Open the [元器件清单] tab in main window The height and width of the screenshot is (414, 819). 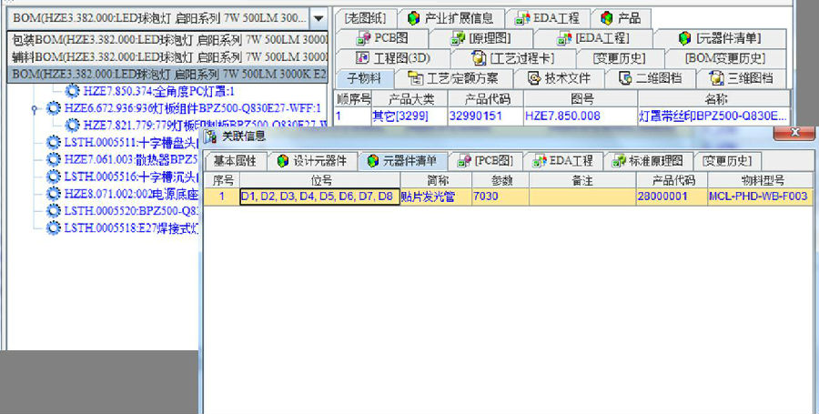pyautogui.click(x=720, y=38)
